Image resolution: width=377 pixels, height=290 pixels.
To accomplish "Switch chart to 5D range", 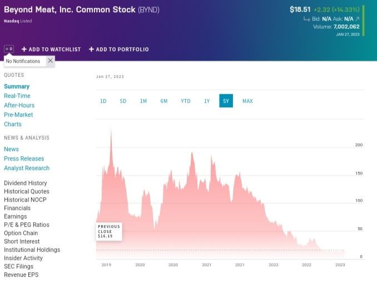I will 123,101.
